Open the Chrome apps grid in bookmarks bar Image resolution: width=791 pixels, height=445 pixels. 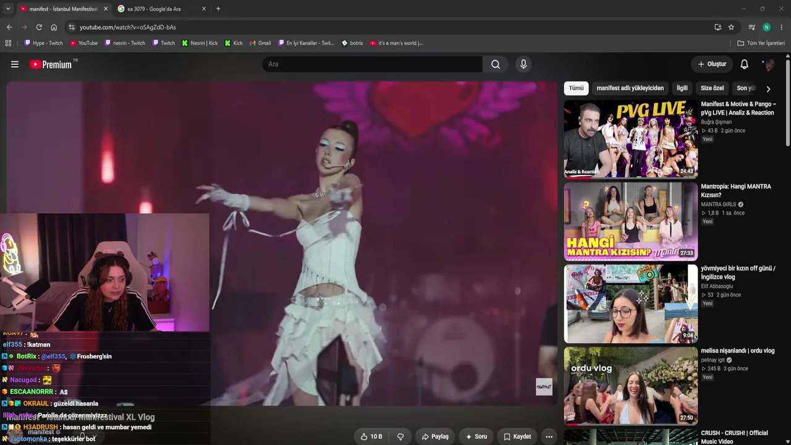[x=8, y=43]
